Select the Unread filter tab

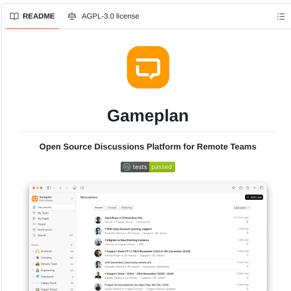pyautogui.click(x=112, y=208)
